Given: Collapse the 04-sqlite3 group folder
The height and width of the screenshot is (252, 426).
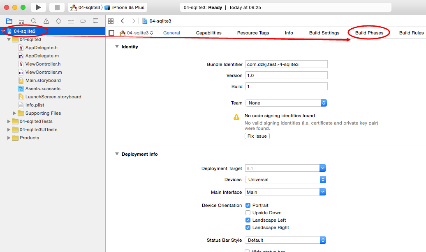Looking at the screenshot, I should coord(9,39).
